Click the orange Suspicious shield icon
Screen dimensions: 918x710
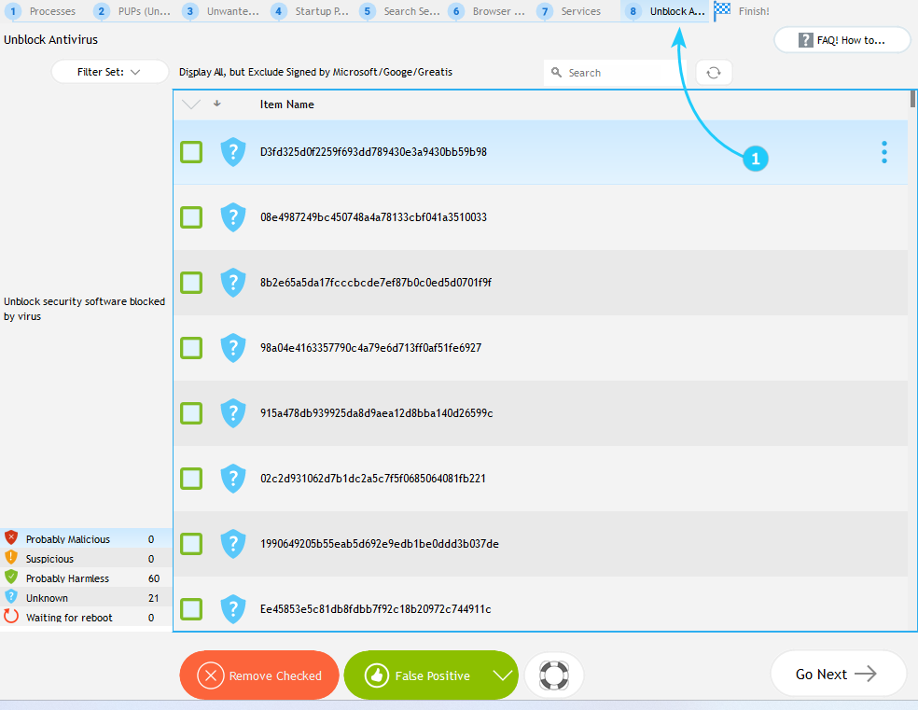pyautogui.click(x=11, y=558)
